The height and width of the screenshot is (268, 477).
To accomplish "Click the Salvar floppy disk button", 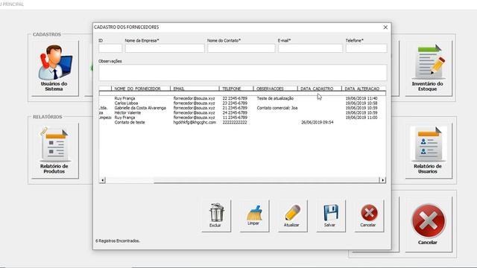I will (331, 216).
